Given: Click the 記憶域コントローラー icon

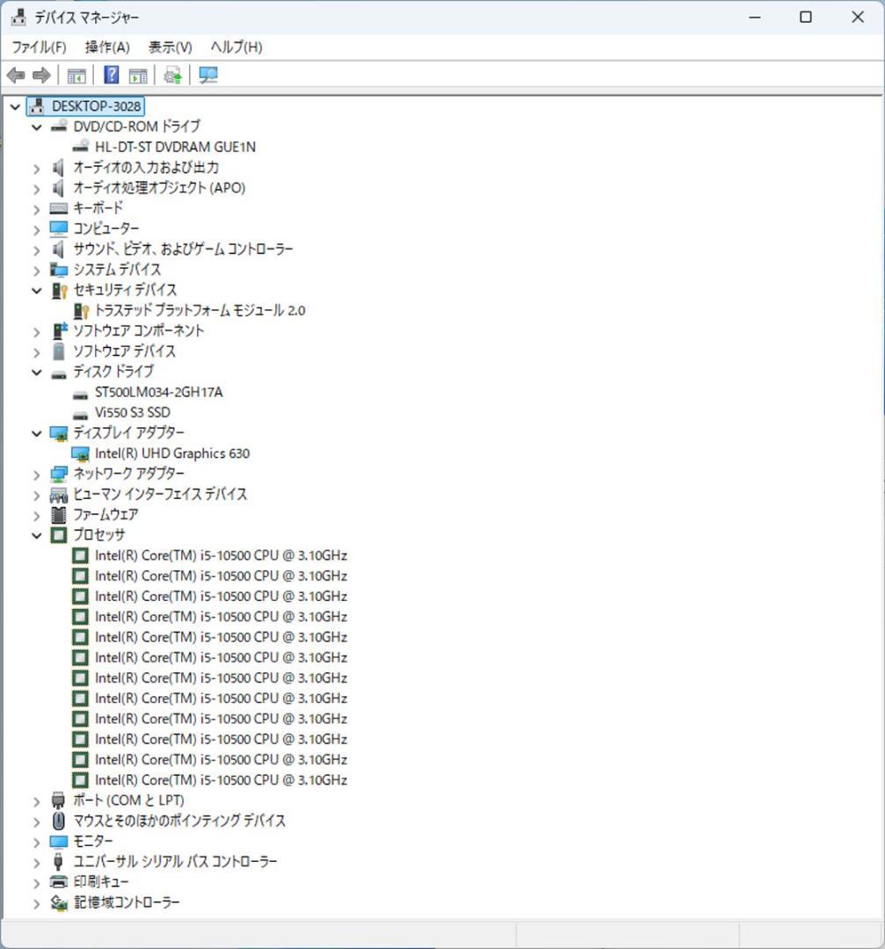Looking at the screenshot, I should tap(59, 902).
